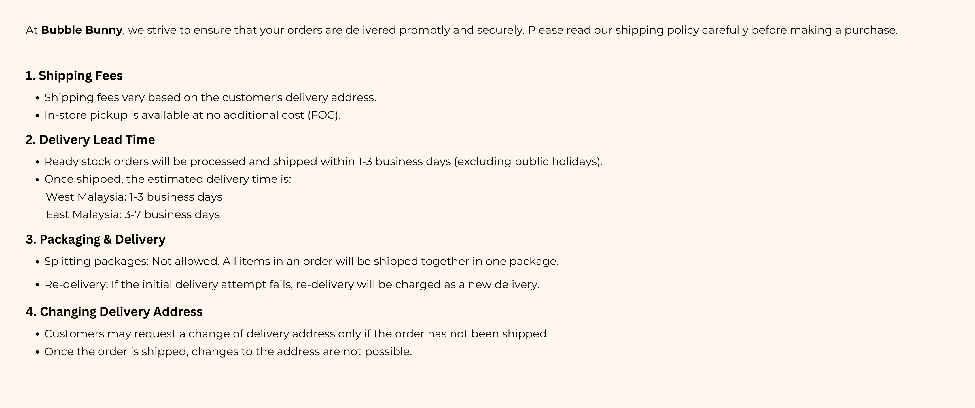This screenshot has height=408, width=975.
Task: Select the East Malaysia delivery time line
Action: 133,214
